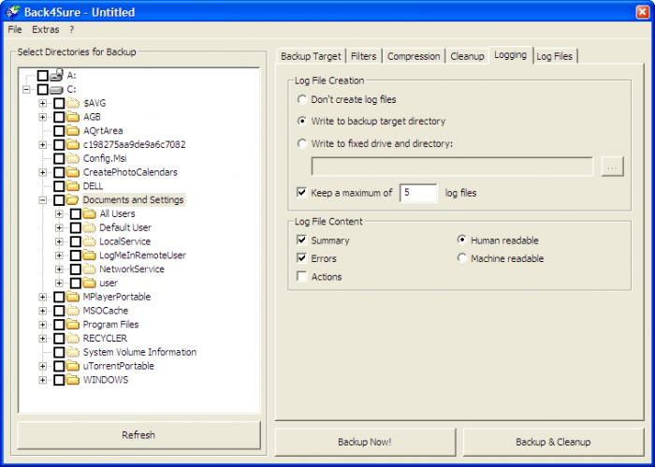Click the Program Files folder icon

pos(73,325)
